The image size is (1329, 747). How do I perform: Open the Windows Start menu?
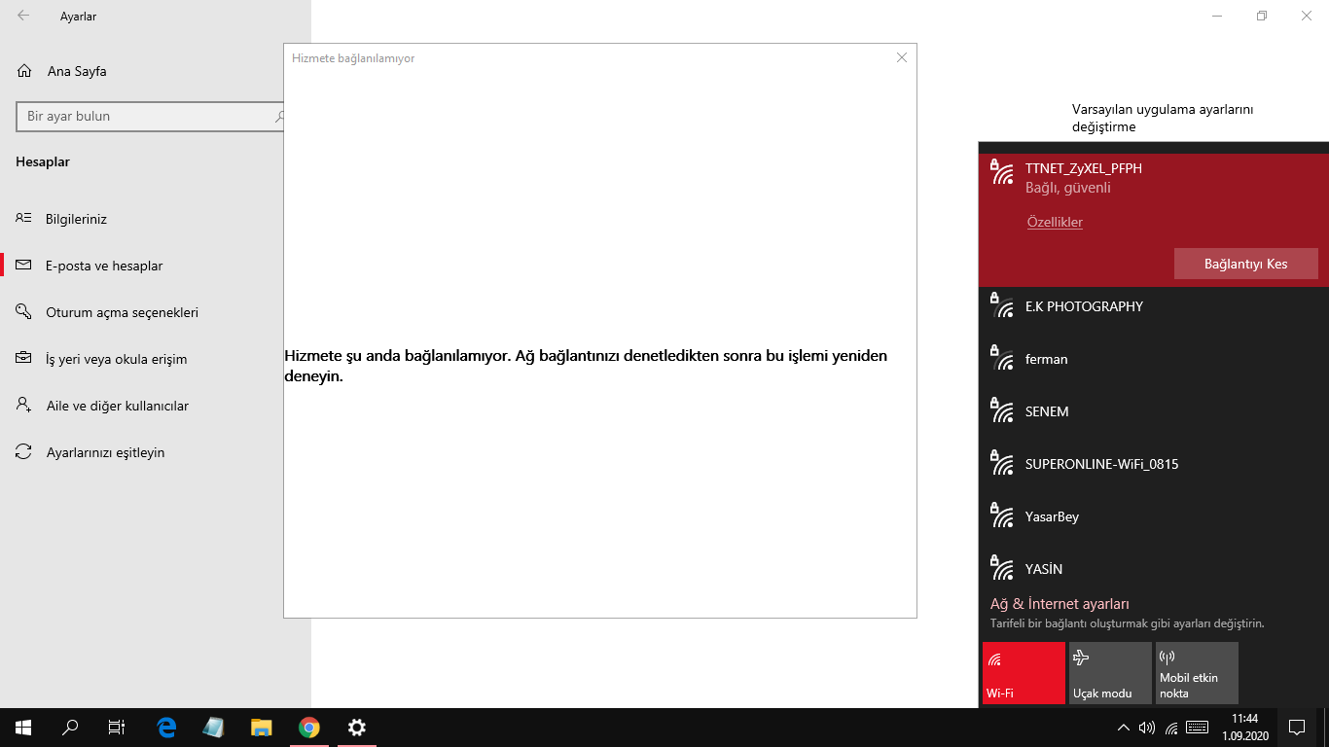click(x=23, y=727)
